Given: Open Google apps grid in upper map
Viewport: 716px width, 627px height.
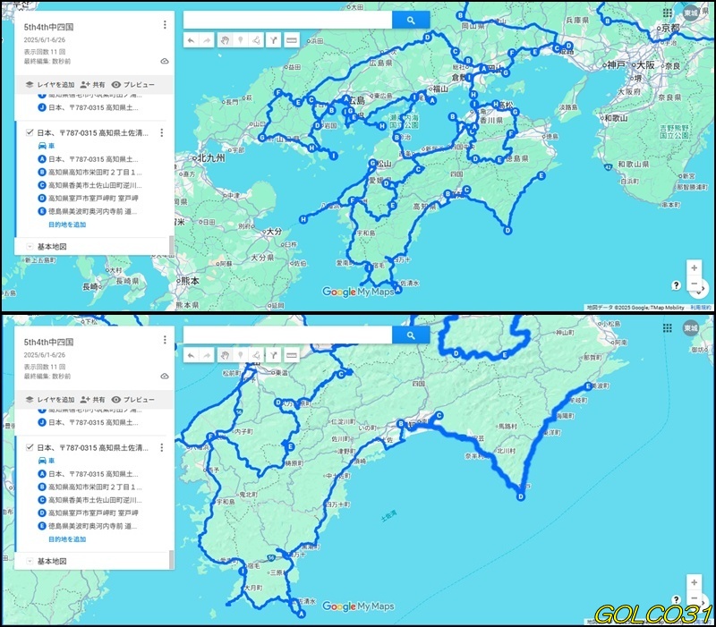Looking at the screenshot, I should point(668,13).
